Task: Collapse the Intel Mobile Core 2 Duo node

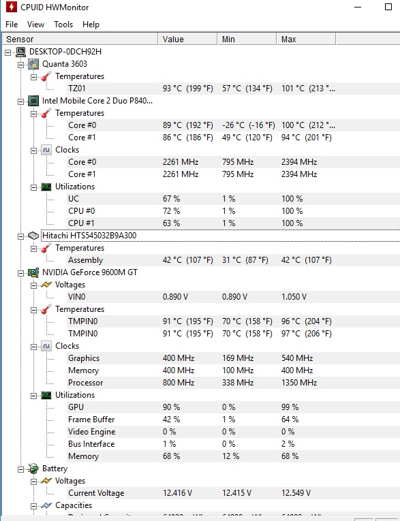Action: [x=21, y=101]
